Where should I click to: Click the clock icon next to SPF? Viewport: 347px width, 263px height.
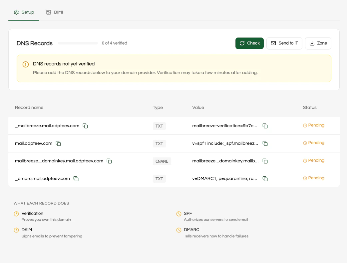(x=179, y=214)
